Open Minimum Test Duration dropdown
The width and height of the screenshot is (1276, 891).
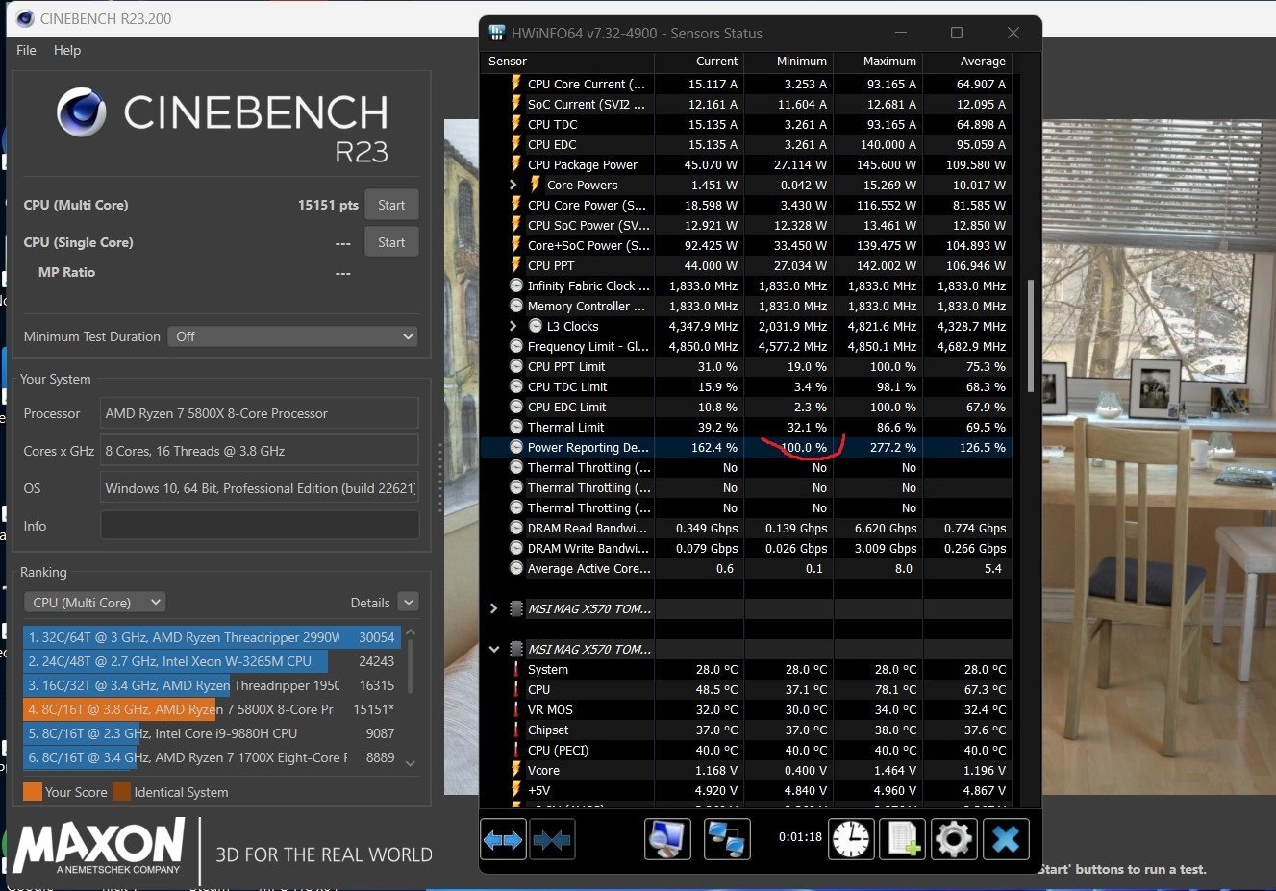[293, 336]
